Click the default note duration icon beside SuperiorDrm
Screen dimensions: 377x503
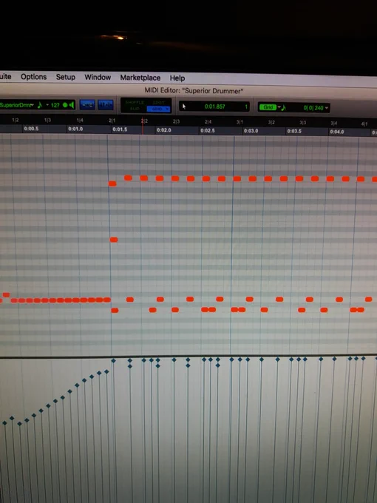(40, 105)
